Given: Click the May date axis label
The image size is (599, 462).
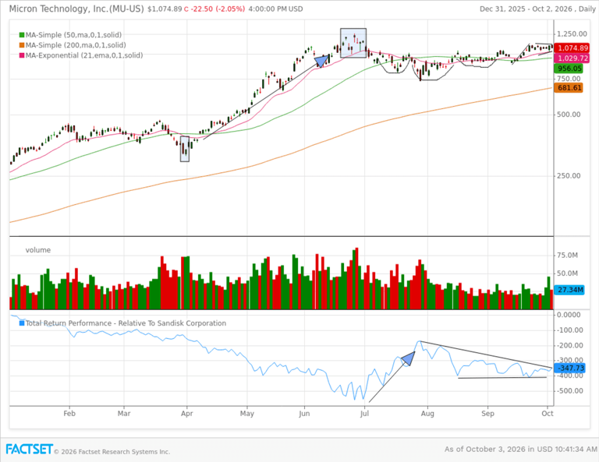Looking at the screenshot, I should tap(247, 414).
